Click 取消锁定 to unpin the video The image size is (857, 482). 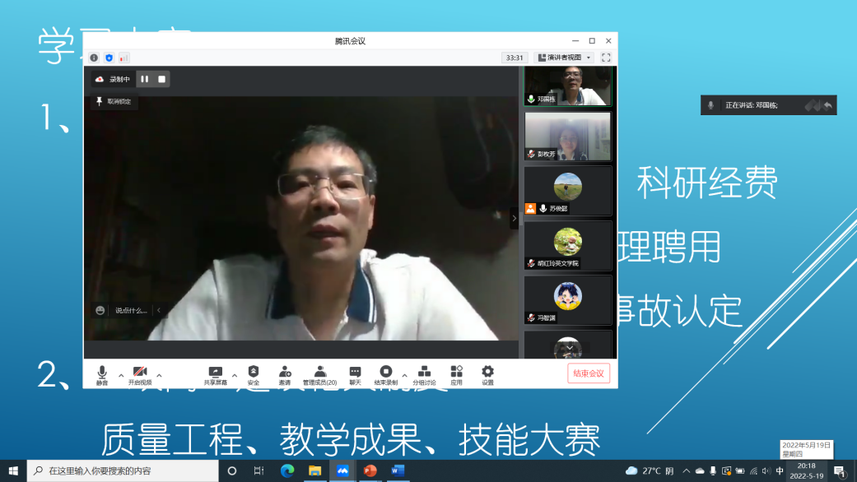[114, 101]
